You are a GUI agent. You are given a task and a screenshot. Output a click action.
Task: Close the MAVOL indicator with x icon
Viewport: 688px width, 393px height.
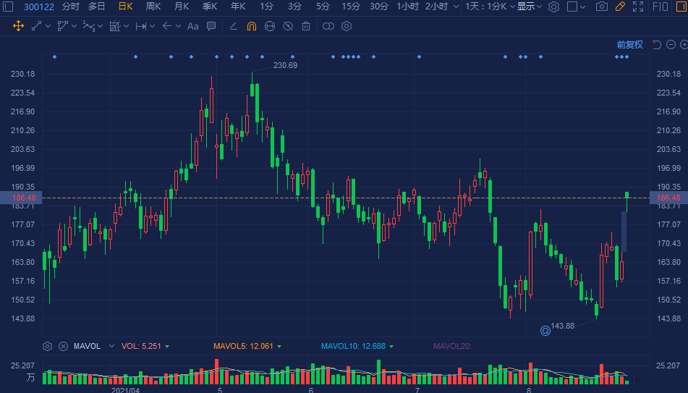(63, 346)
